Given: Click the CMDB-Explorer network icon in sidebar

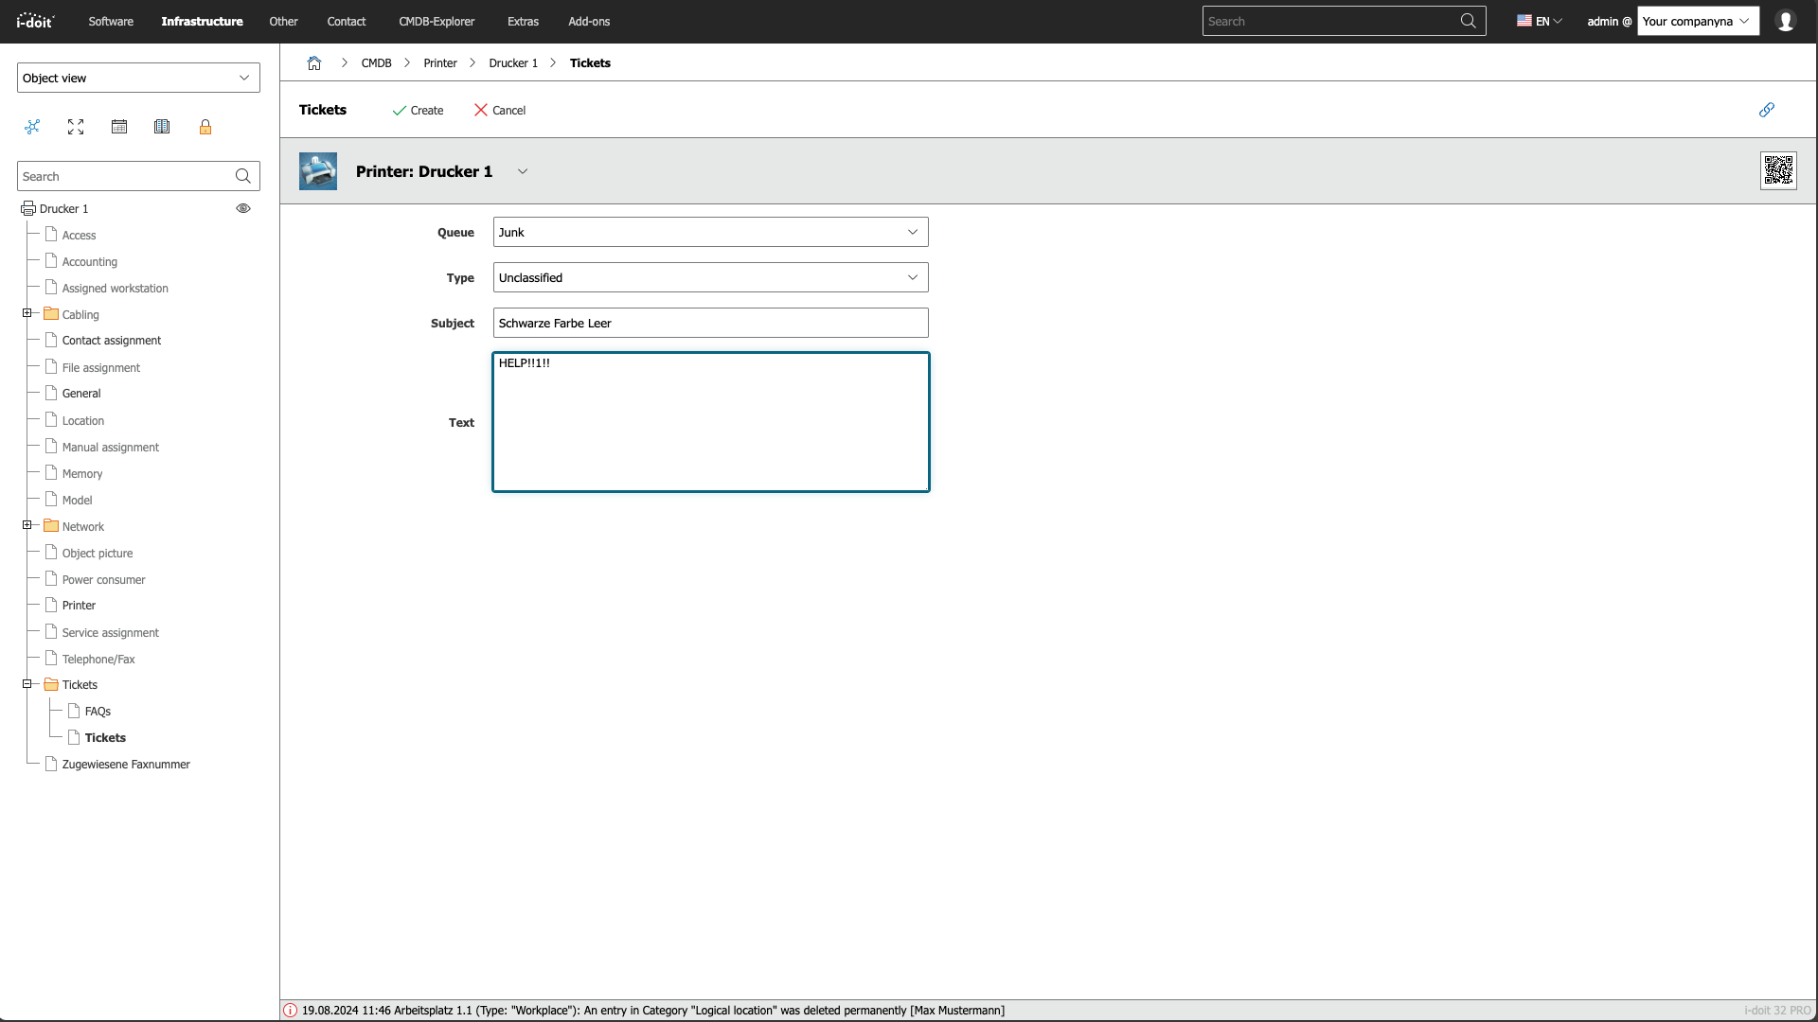Looking at the screenshot, I should click(x=33, y=127).
